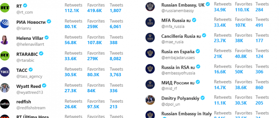The image size is (279, 118).
Task: Click the verified badge next to RT
Action: (x=25, y=6)
